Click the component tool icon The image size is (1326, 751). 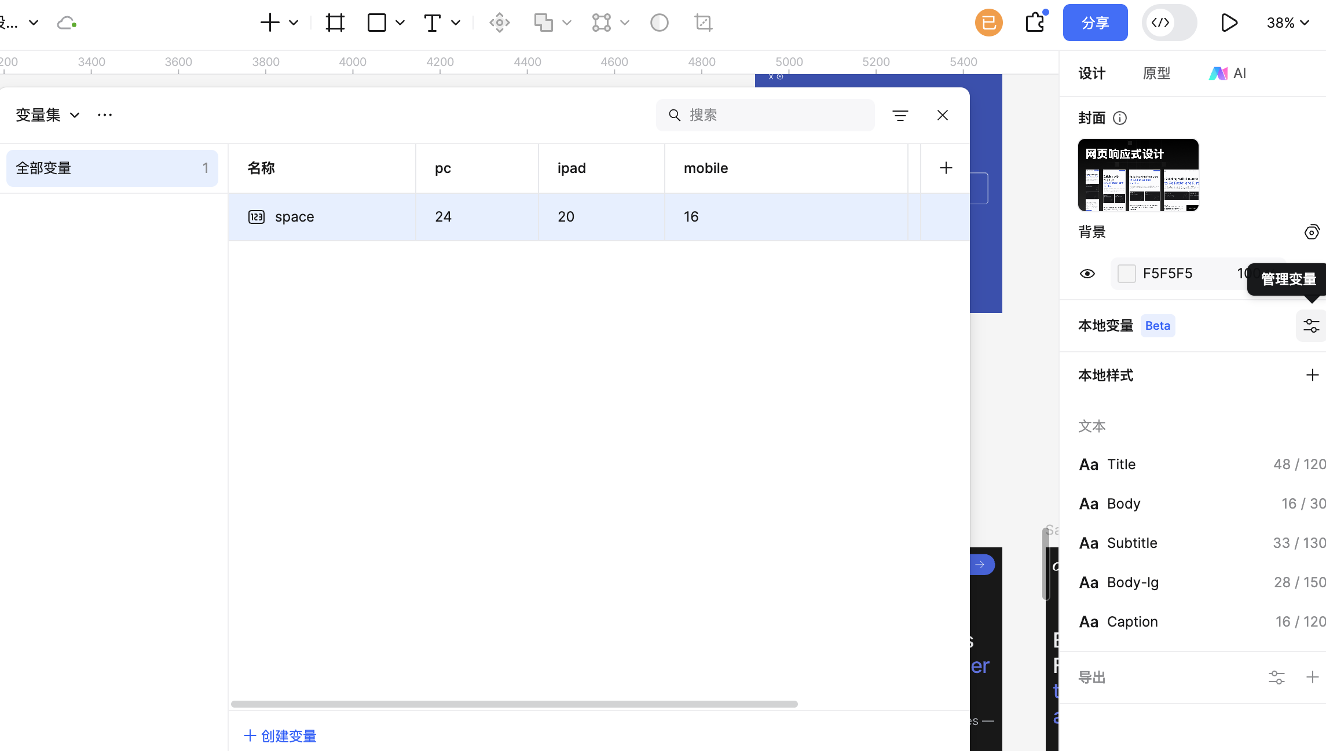point(499,23)
